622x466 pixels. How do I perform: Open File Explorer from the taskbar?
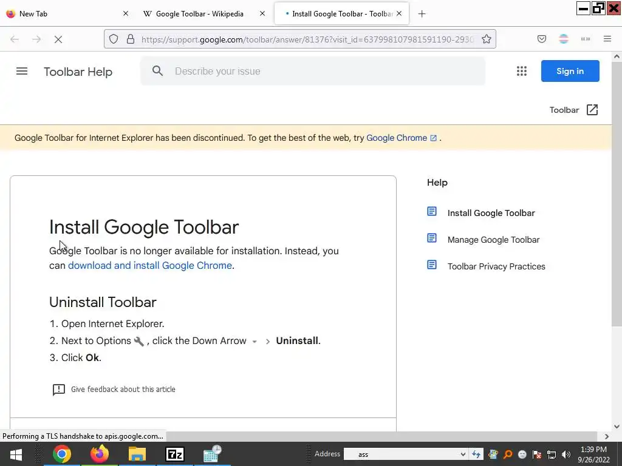[x=137, y=454]
